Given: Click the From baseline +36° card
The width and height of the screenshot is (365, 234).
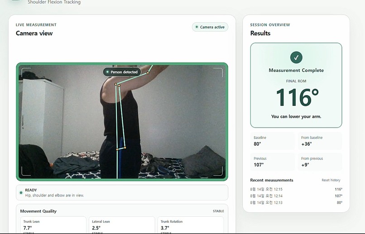Looking at the screenshot, I should click(320, 141).
